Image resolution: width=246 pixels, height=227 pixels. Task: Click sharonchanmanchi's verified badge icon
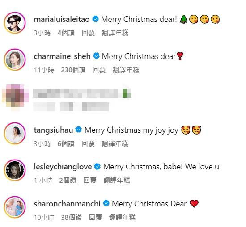pos(106,203)
